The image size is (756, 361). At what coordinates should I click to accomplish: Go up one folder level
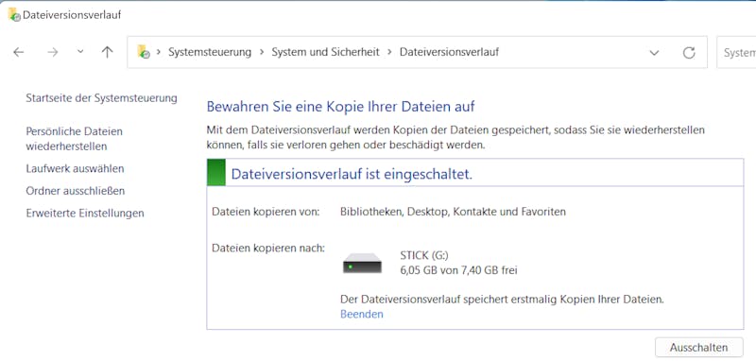[x=107, y=52]
